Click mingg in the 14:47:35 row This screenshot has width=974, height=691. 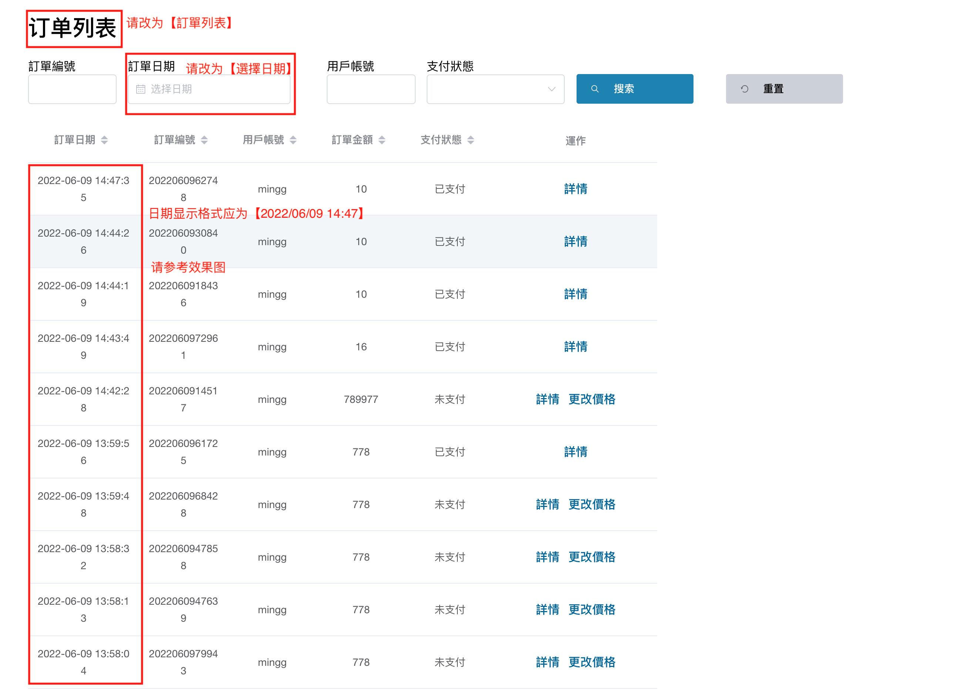tap(272, 189)
